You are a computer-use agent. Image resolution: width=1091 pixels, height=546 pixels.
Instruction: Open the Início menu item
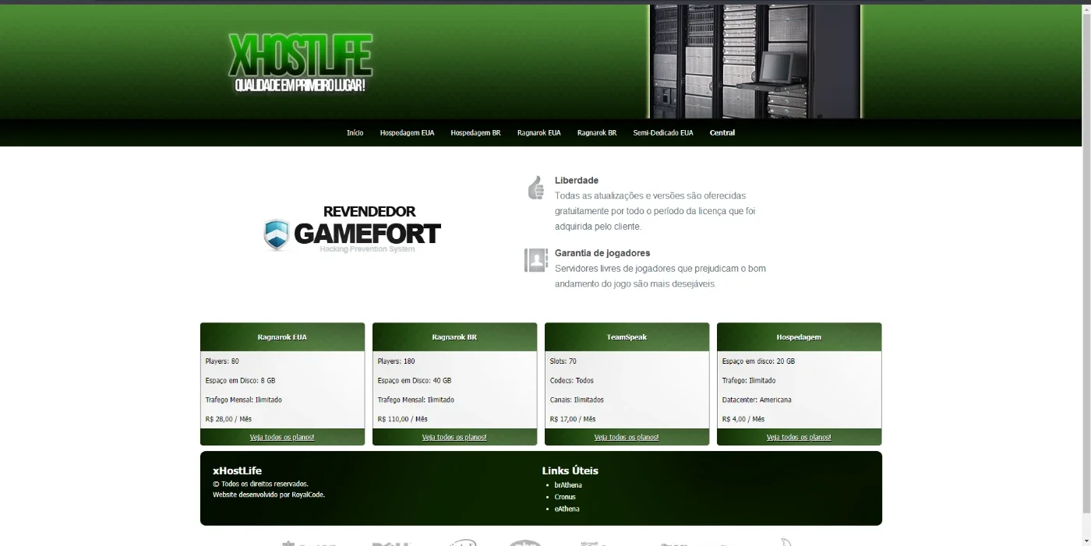click(355, 133)
